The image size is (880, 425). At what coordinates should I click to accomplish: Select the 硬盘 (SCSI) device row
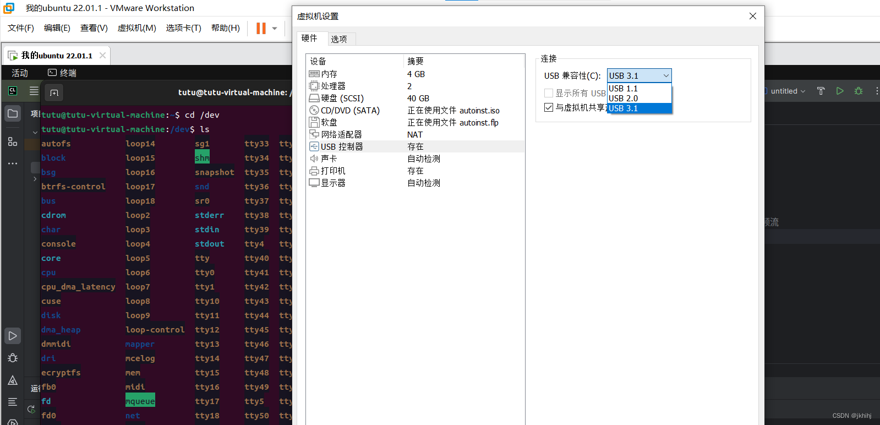[x=416, y=98]
